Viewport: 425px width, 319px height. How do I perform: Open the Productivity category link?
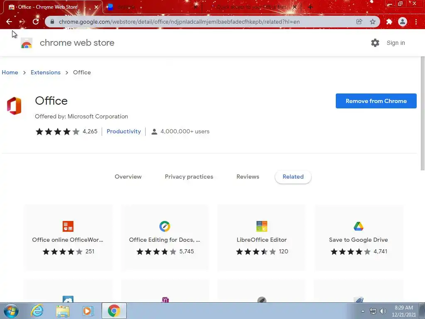click(x=124, y=132)
